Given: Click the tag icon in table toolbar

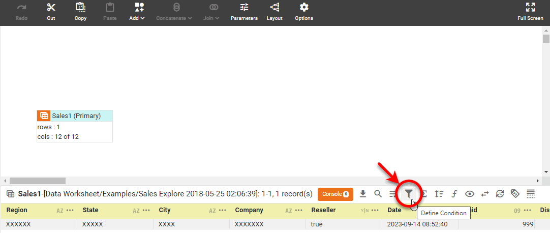Looking at the screenshot, I should click(515, 194).
